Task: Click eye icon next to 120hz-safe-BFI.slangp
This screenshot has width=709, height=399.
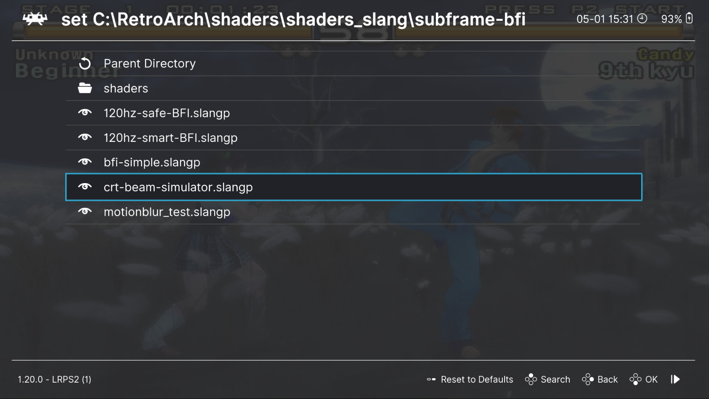Action: pos(85,113)
